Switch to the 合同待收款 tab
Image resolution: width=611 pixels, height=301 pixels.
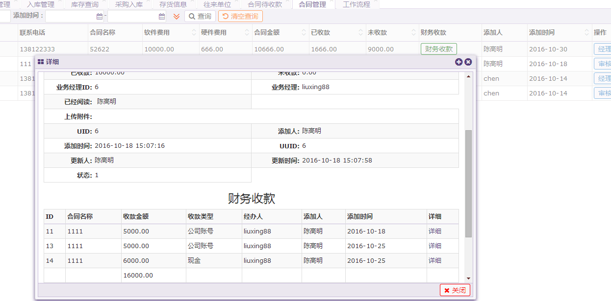tap(265, 4)
